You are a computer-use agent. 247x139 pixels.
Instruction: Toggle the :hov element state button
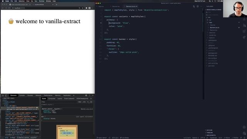tap(80, 102)
